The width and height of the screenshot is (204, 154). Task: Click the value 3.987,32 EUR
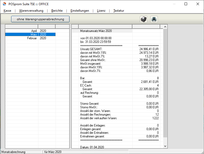click(150, 67)
